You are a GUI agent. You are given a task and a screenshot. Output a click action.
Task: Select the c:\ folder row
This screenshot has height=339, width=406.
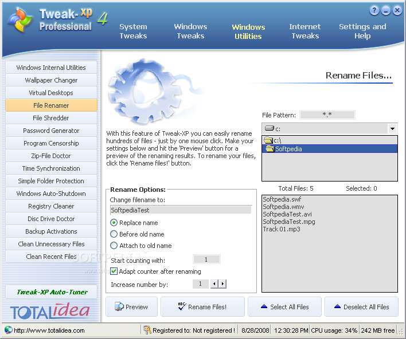(x=330, y=140)
